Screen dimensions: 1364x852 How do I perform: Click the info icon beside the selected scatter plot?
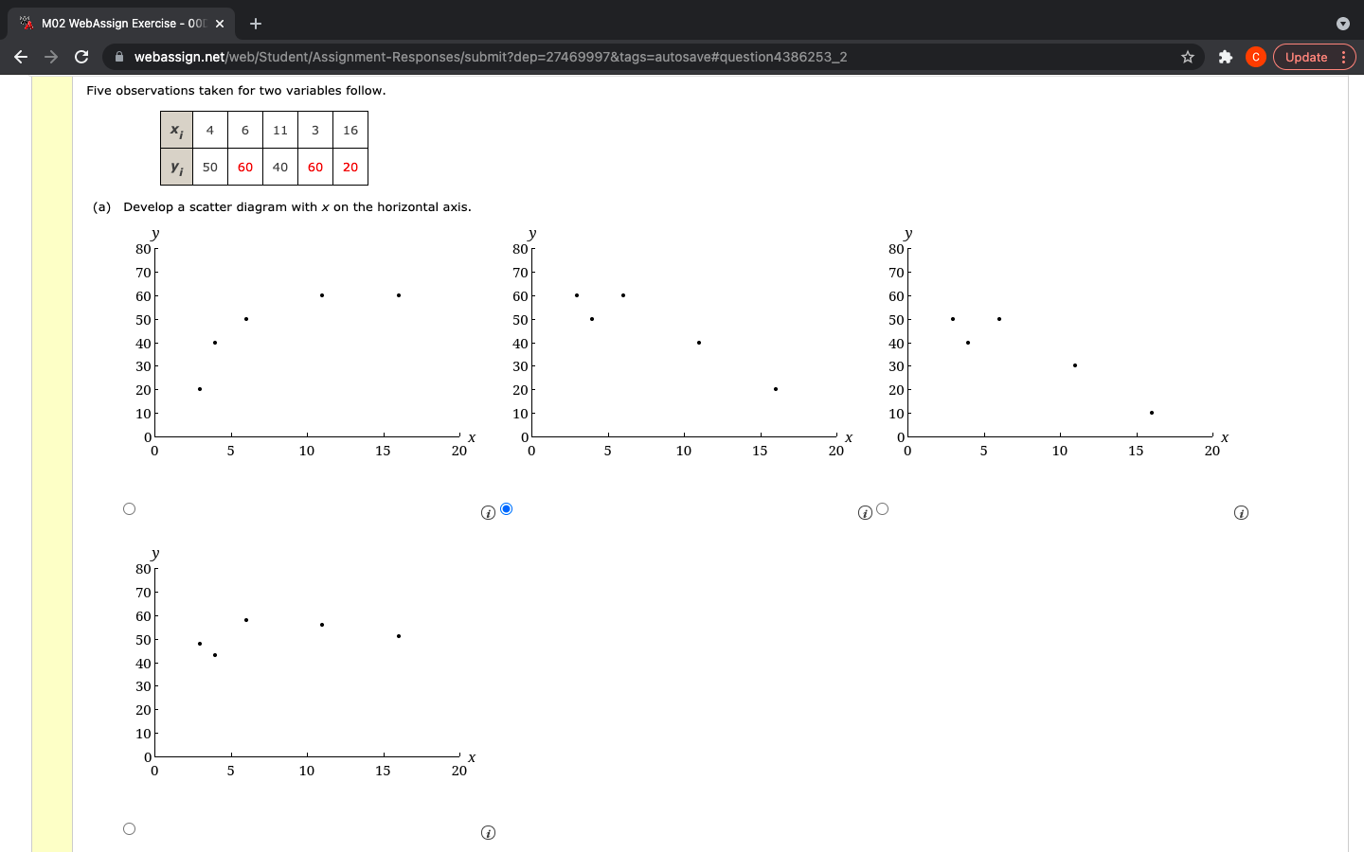[488, 513]
